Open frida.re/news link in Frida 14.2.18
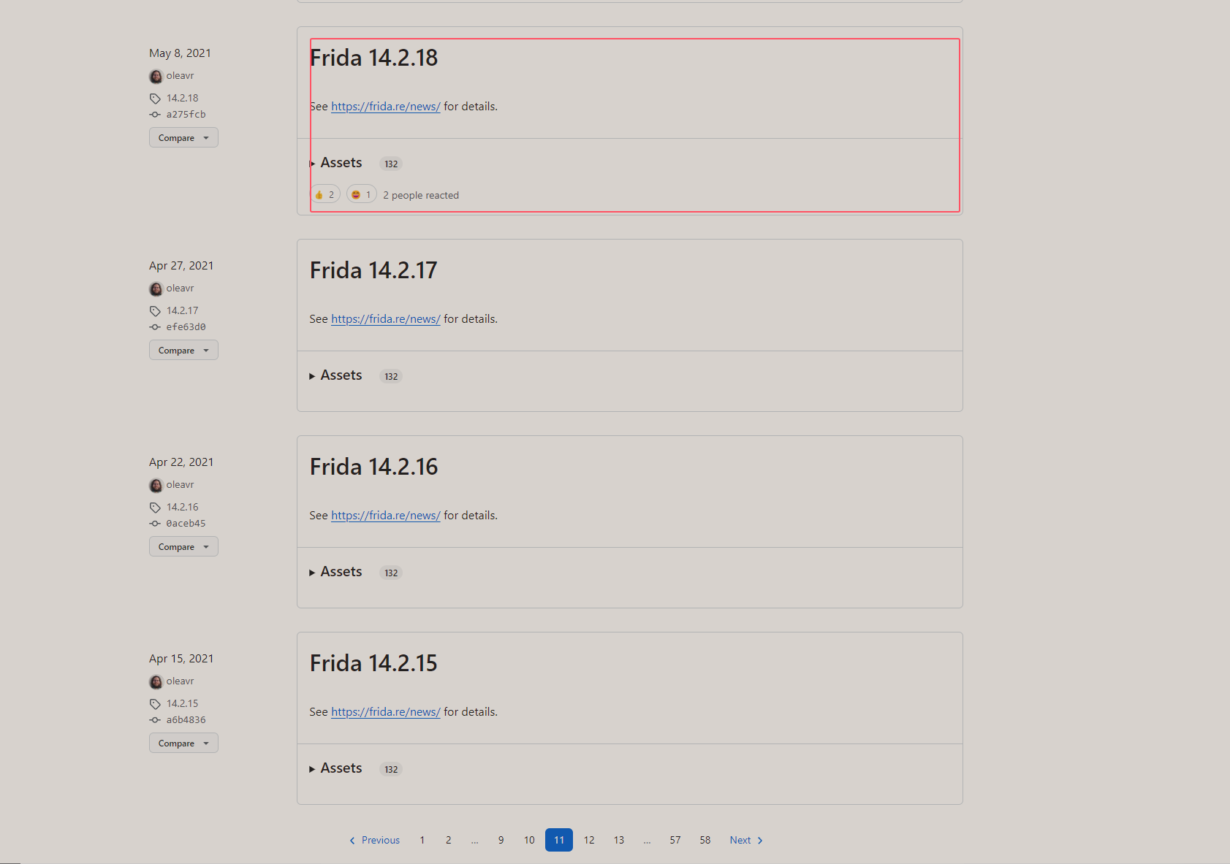 pos(386,107)
